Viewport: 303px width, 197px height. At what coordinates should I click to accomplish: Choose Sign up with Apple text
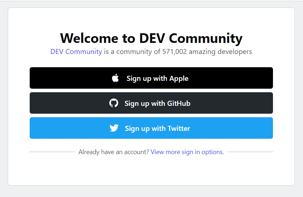click(157, 78)
